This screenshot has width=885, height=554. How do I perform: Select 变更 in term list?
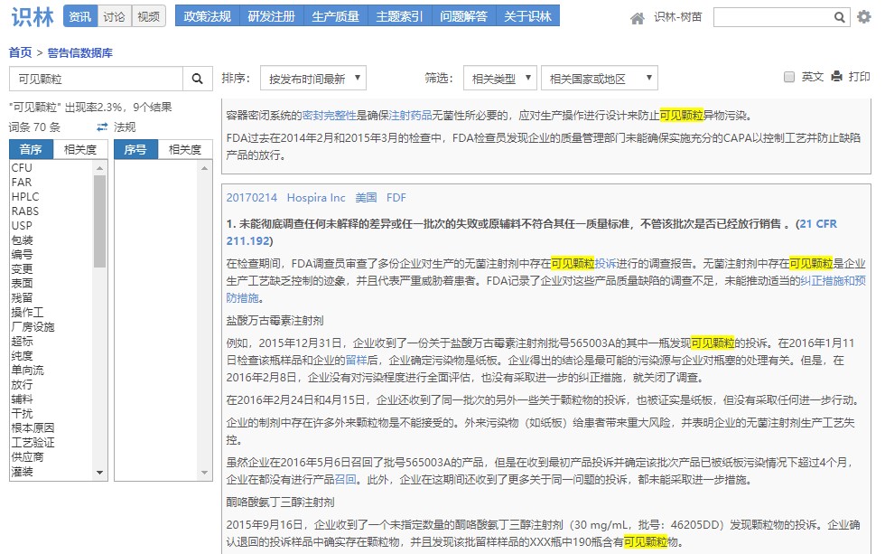tap(22, 268)
